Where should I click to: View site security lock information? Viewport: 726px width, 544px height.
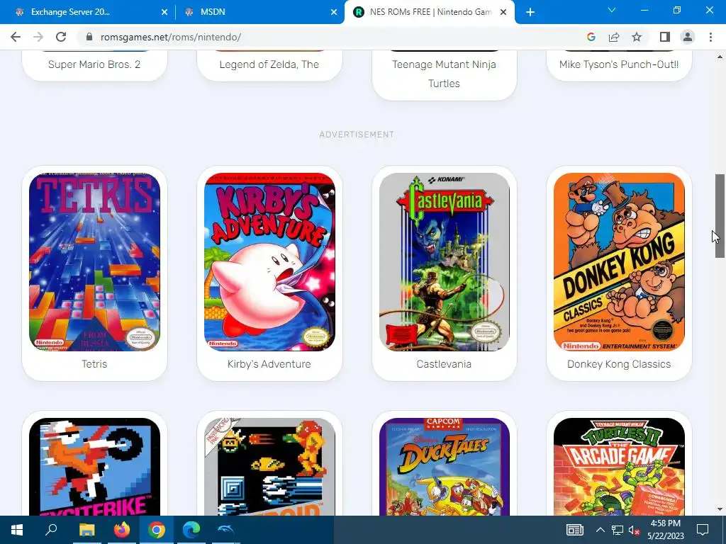[89, 37]
